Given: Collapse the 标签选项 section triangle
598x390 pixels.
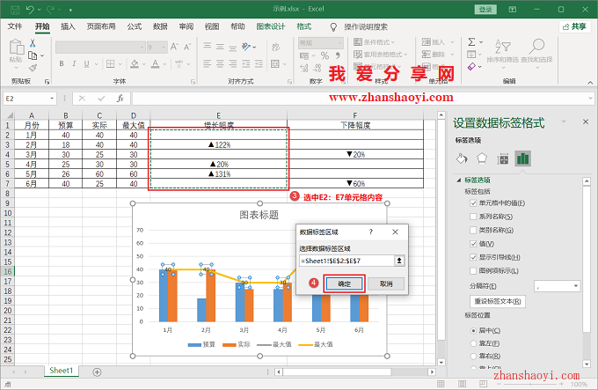Looking at the screenshot, I should 459,180.
